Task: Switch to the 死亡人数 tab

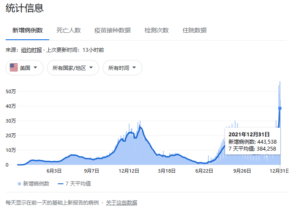Action: point(69,30)
